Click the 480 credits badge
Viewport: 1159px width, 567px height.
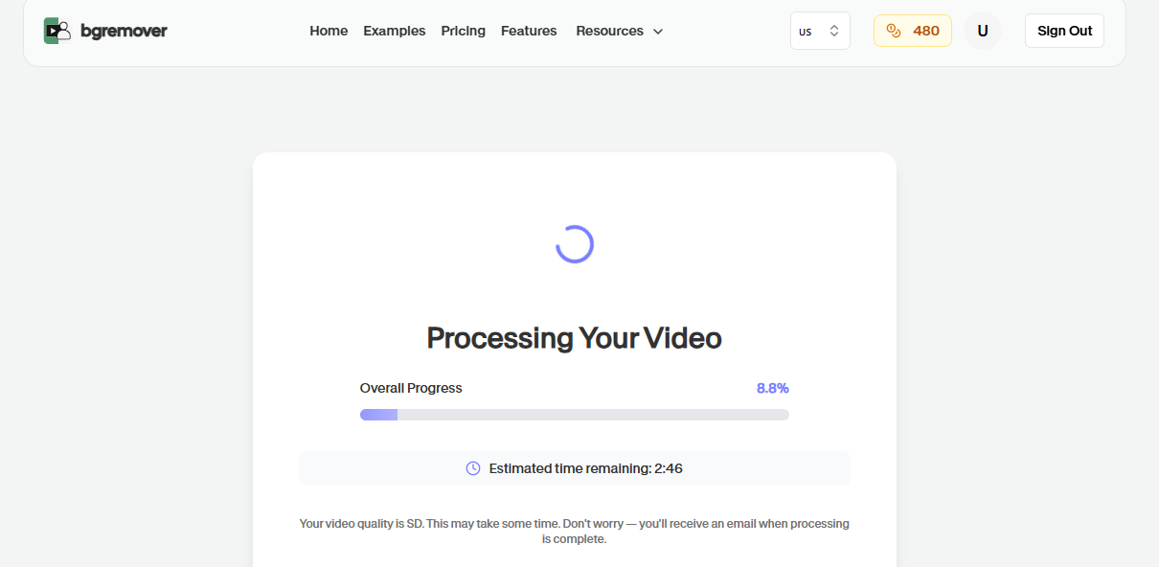tap(912, 30)
